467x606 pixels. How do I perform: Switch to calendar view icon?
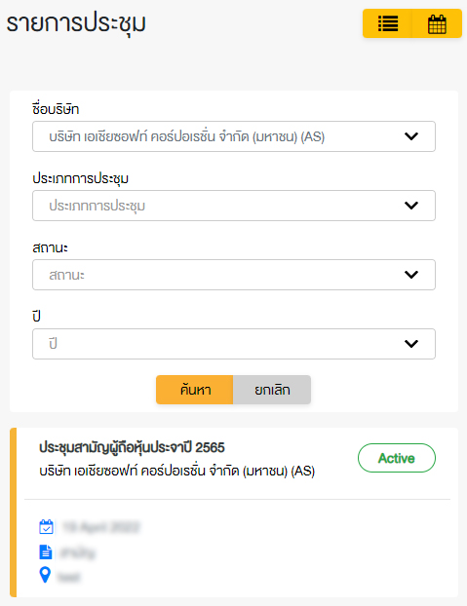click(437, 23)
